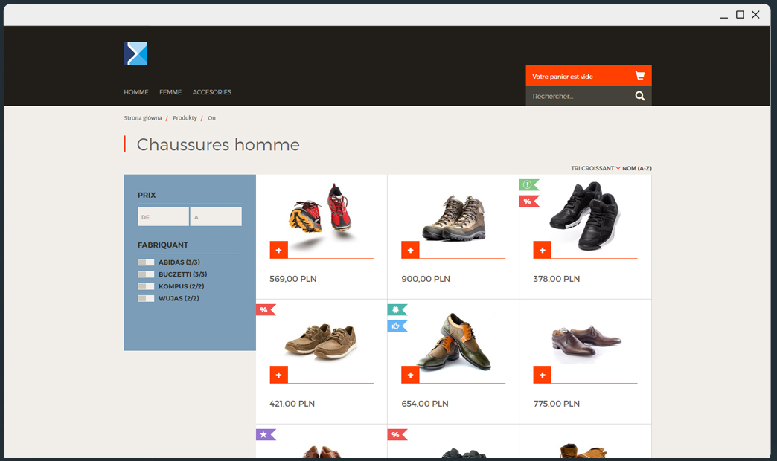Add 900,00 PLN boots with plus button
The width and height of the screenshot is (777, 461).
410,250
